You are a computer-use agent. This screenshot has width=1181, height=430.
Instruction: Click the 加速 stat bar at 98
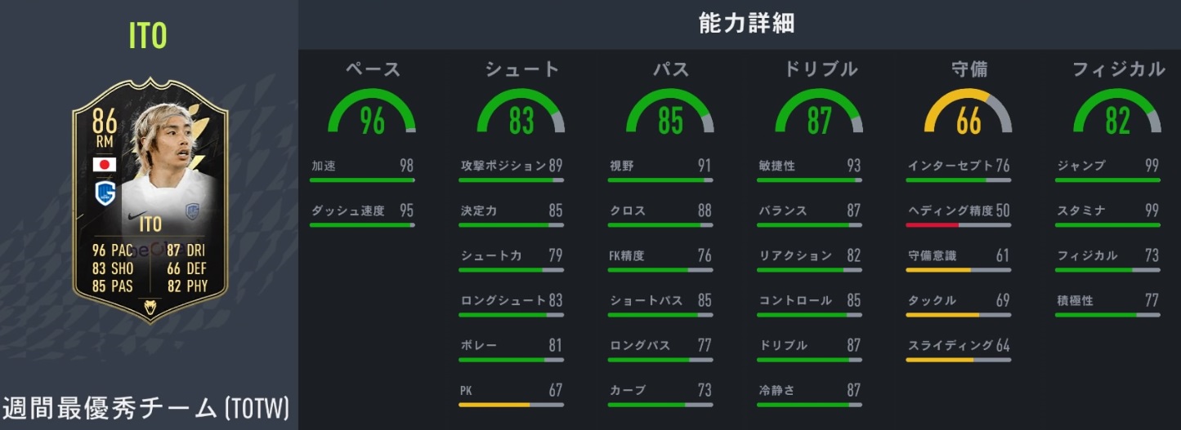362,180
